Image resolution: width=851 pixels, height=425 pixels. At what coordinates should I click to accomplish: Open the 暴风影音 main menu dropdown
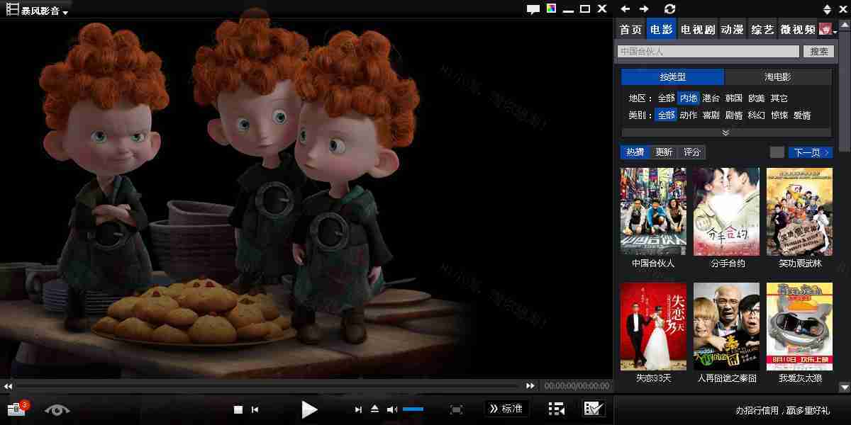point(38,10)
